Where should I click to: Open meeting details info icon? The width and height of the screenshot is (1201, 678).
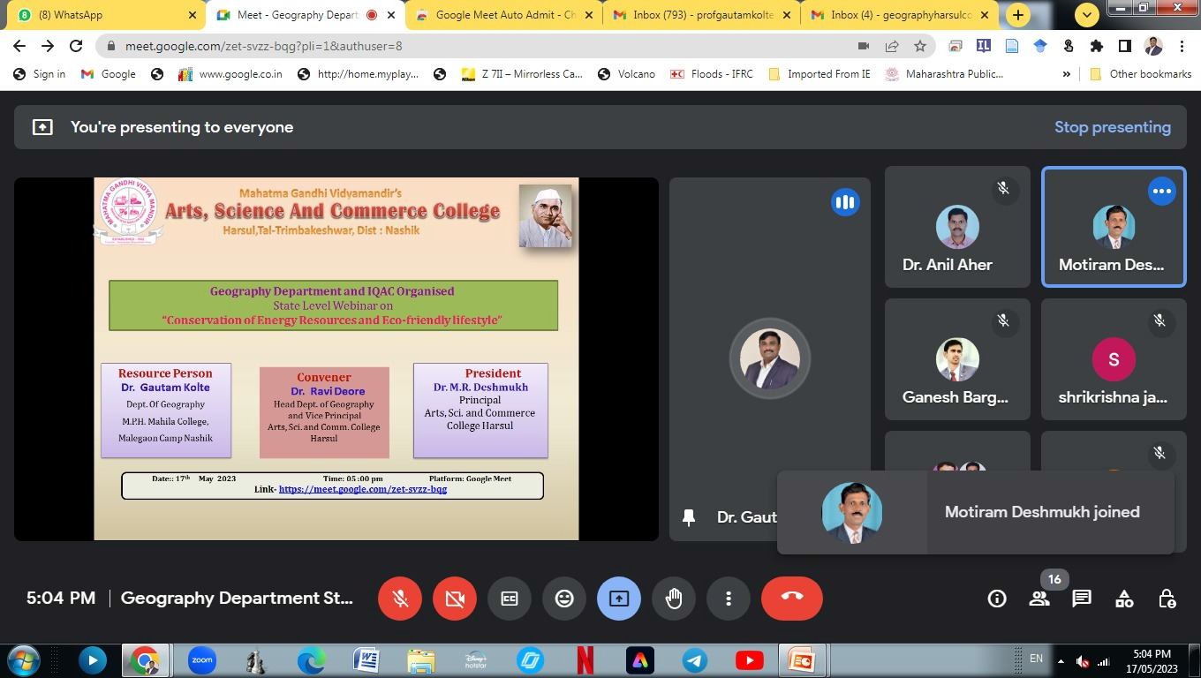pos(997,599)
